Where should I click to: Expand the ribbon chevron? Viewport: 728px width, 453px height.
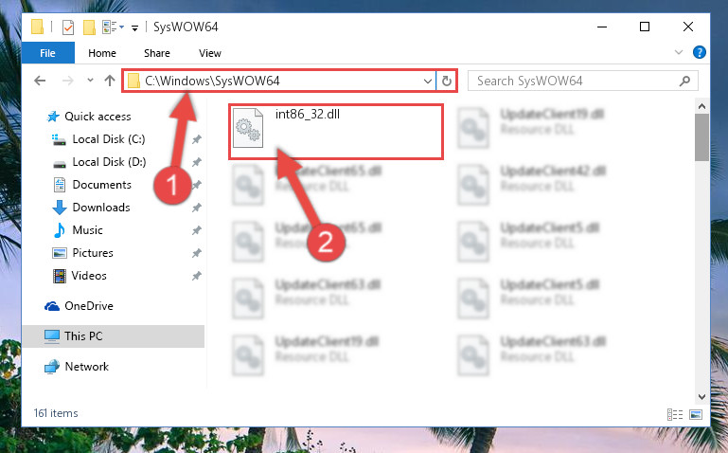679,52
